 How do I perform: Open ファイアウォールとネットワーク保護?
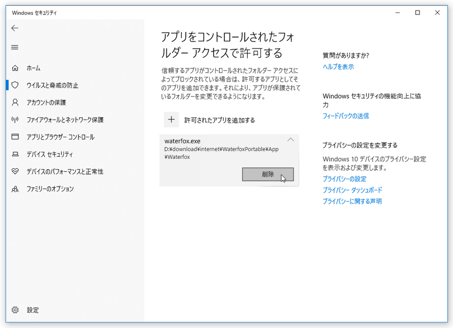65,120
